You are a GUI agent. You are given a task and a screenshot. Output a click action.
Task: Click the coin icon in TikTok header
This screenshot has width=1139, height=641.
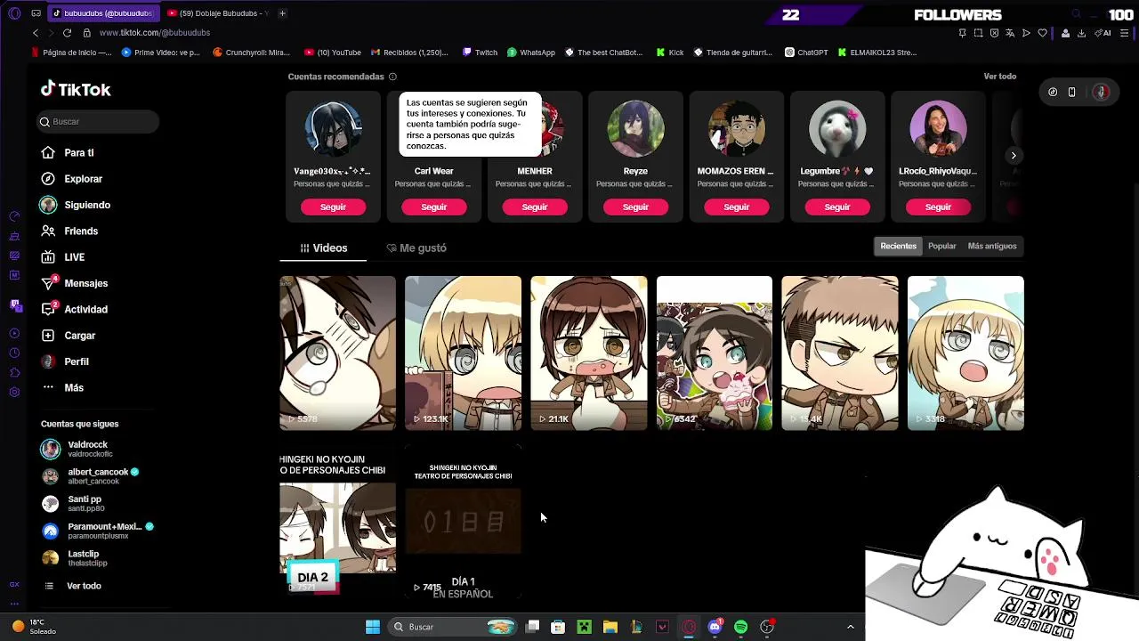pos(1053,92)
